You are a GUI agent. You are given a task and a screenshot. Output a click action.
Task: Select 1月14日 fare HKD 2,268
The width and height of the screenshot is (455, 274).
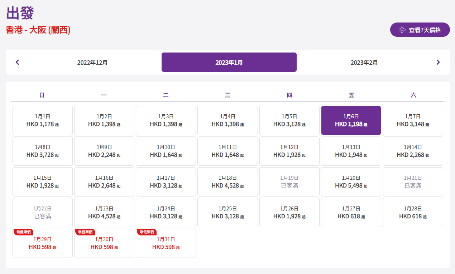(x=413, y=151)
